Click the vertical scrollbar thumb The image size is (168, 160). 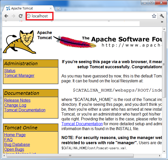click(164, 64)
